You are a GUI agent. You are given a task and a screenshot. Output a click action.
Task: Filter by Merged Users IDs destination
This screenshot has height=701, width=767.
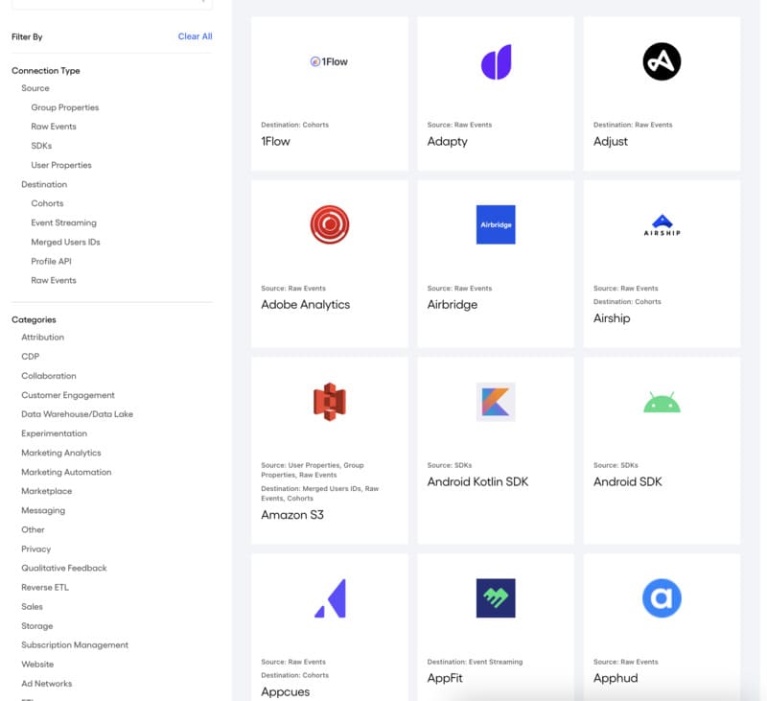pyautogui.click(x=65, y=242)
